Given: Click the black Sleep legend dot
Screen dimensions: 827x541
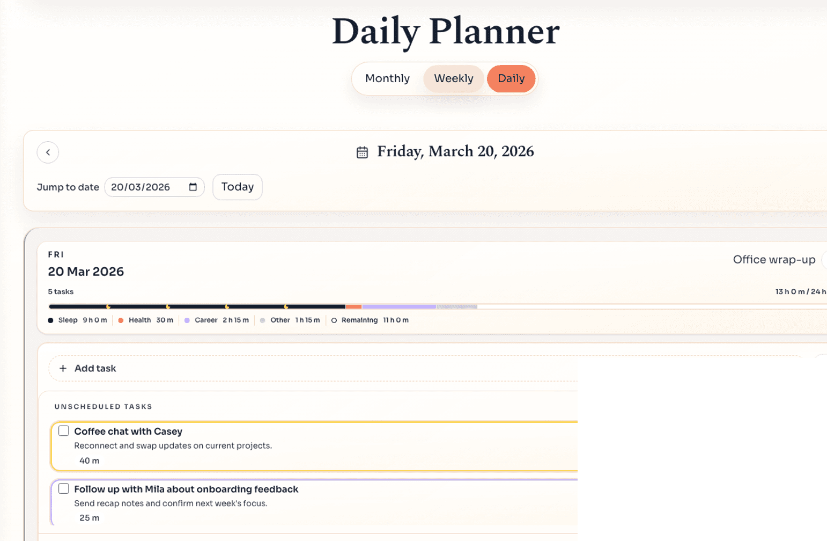Looking at the screenshot, I should click(50, 320).
